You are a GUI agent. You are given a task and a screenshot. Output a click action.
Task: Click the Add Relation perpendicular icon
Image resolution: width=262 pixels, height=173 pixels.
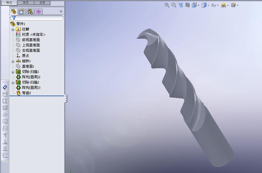click(x=5, y=142)
